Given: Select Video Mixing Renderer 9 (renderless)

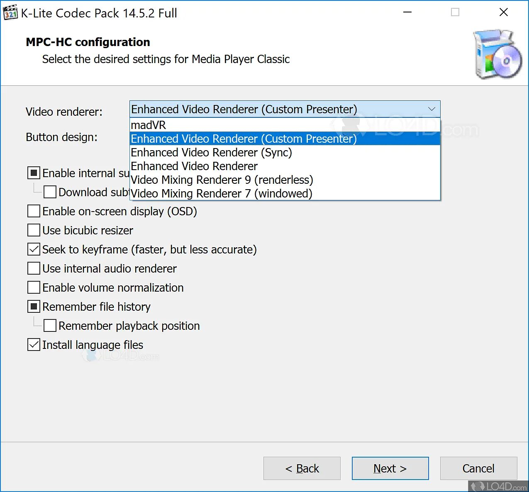Looking at the screenshot, I should click(x=285, y=180).
